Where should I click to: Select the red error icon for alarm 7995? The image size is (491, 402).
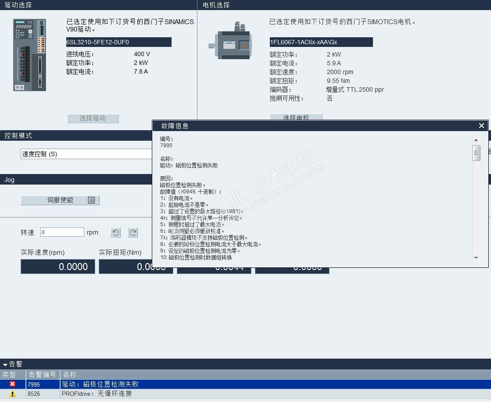(13, 384)
